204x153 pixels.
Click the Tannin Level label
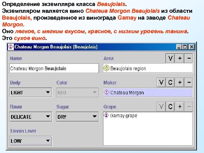pyautogui.click(x=23, y=131)
